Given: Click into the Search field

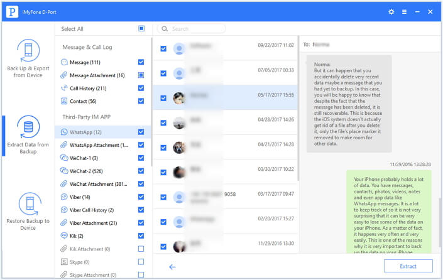Looking at the screenshot, I should [x=192, y=28].
